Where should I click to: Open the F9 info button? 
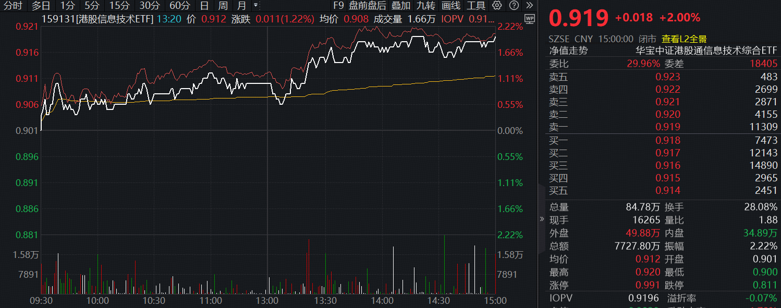coord(338,6)
